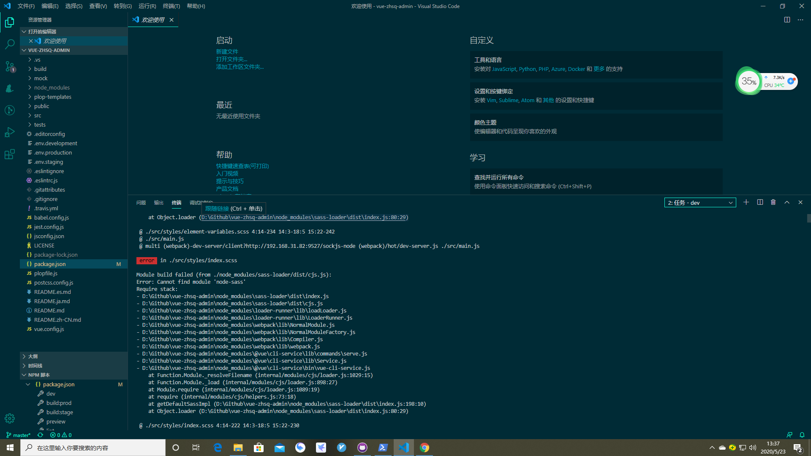811x456 pixels.
Task: Select terminal dropdown '2: 任务 - dev'
Action: [700, 203]
